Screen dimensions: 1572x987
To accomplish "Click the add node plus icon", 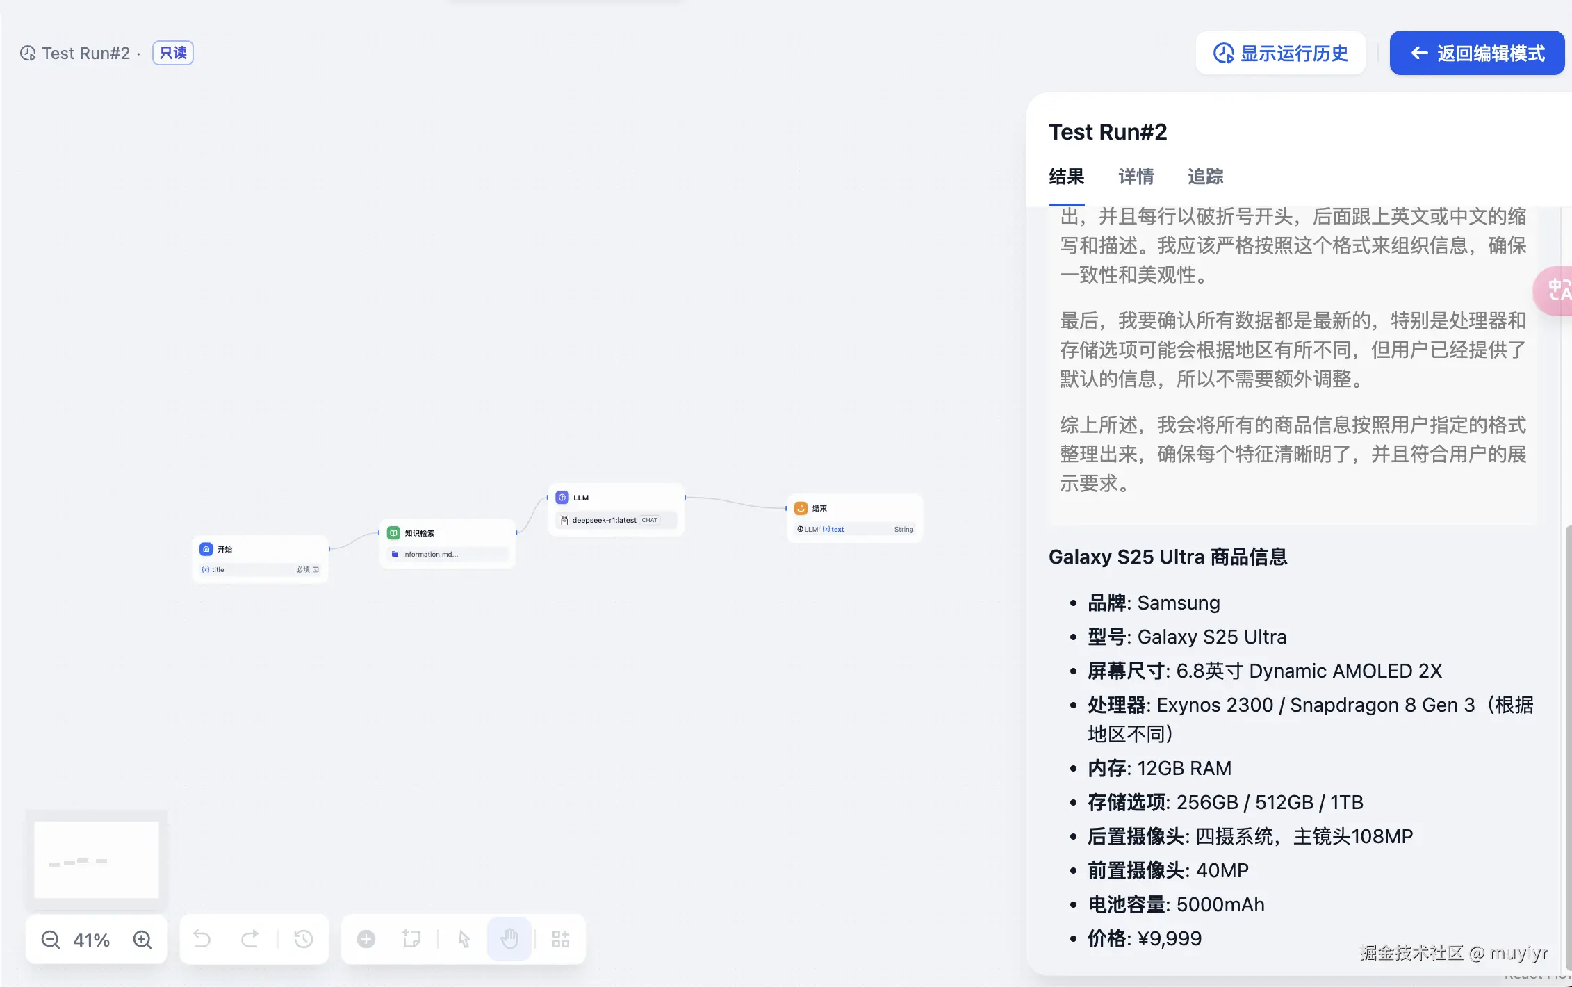I will tap(366, 940).
